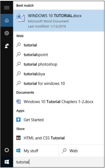Open the Feedback person icon
Screen dimensions: 105x168
tap(7, 46)
